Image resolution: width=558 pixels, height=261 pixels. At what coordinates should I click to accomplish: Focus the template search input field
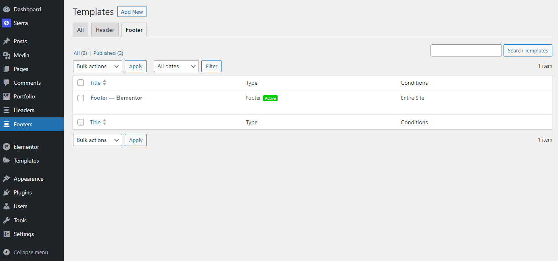(466, 50)
